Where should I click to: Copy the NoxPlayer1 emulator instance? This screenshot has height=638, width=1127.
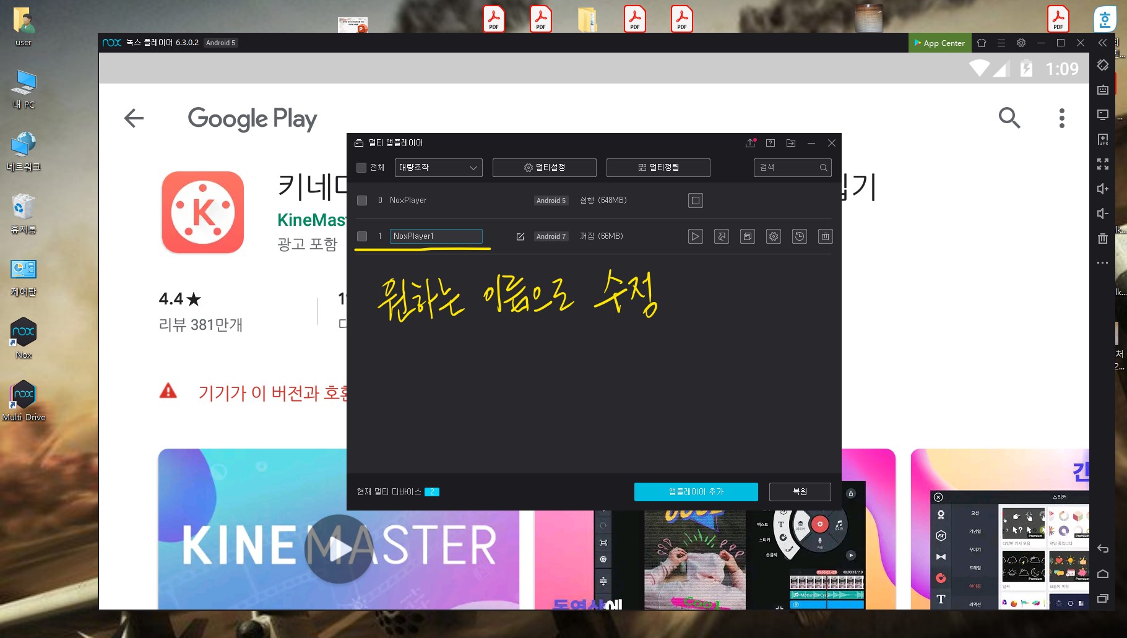748,236
